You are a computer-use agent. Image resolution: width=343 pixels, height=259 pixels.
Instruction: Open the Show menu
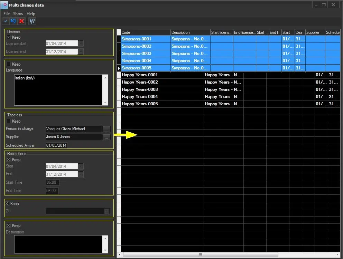pos(18,14)
